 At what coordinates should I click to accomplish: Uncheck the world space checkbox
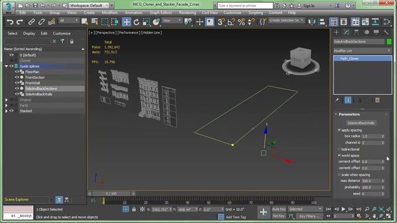[339, 155]
